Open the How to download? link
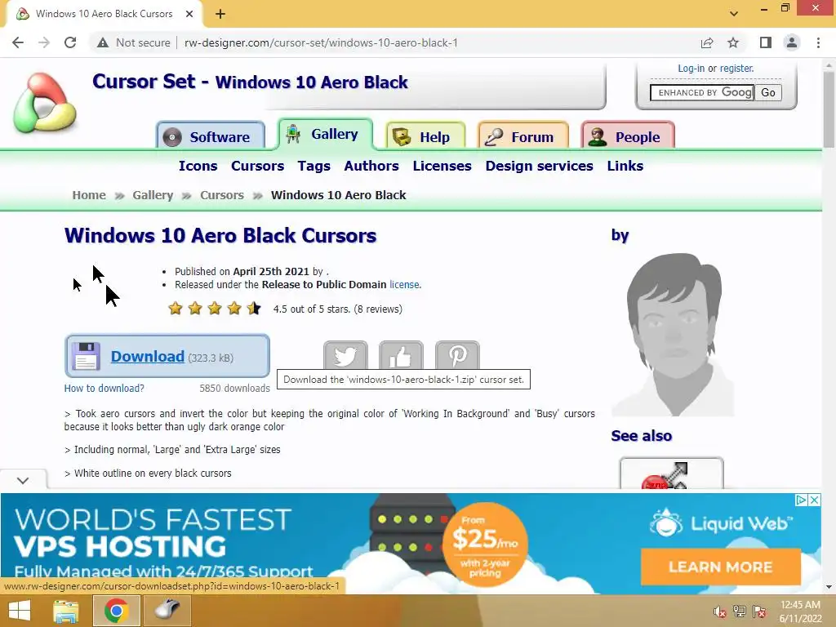 click(104, 388)
